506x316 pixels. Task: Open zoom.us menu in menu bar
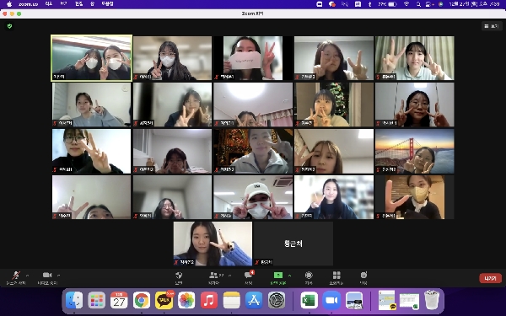click(29, 4)
